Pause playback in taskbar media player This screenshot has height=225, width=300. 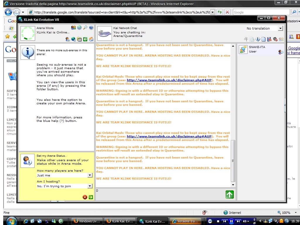coord(231,221)
